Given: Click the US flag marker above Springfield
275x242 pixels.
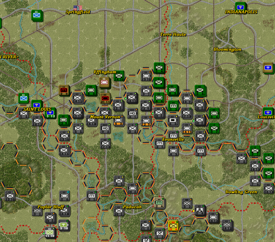Looking at the screenshot, I should click(78, 8).
